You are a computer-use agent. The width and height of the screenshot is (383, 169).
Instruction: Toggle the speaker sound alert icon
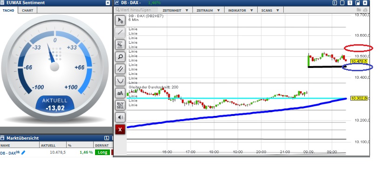[120, 117]
